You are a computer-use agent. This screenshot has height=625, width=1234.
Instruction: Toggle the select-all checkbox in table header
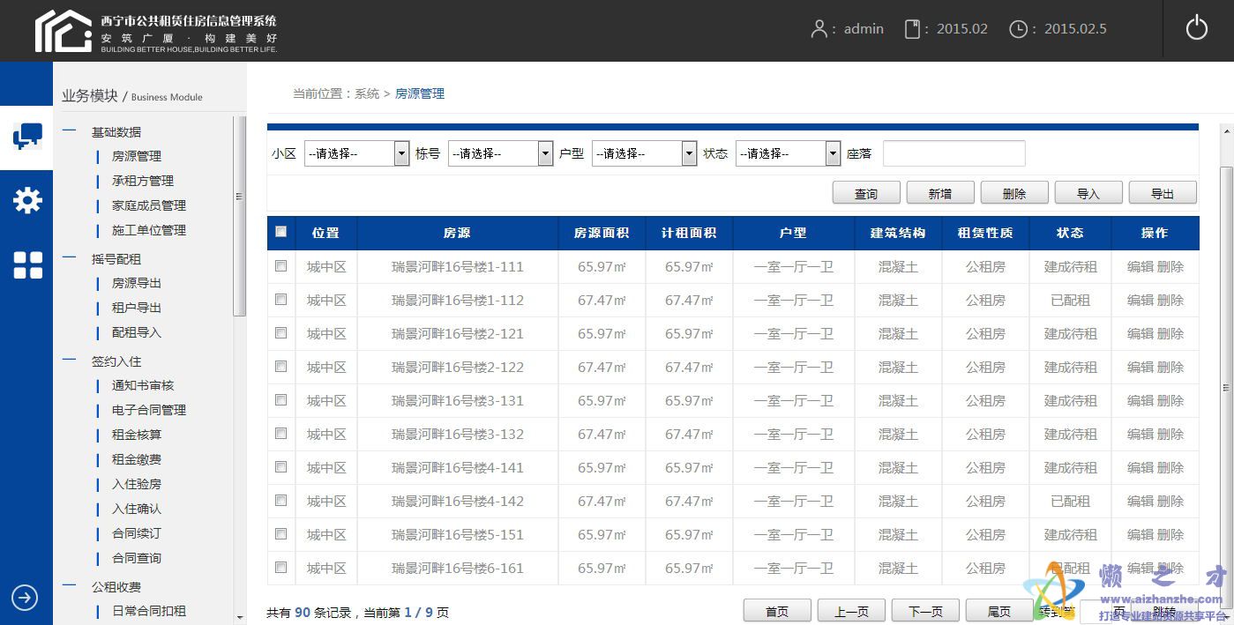click(281, 232)
